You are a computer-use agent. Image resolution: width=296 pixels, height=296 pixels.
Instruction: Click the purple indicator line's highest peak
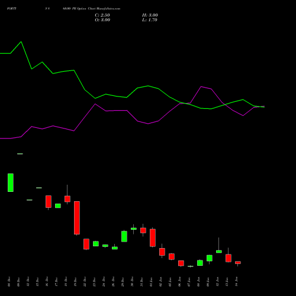pos(201,86)
